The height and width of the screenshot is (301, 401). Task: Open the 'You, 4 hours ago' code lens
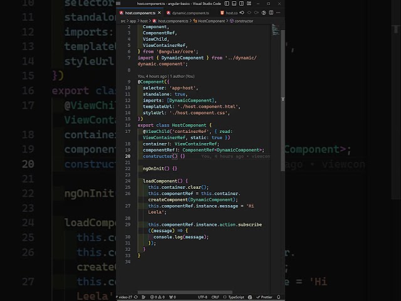click(166, 77)
